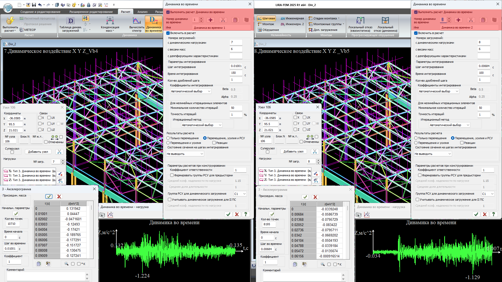Open the Создание и редактирование tab
The image size is (502, 282).
[x=40, y=12]
